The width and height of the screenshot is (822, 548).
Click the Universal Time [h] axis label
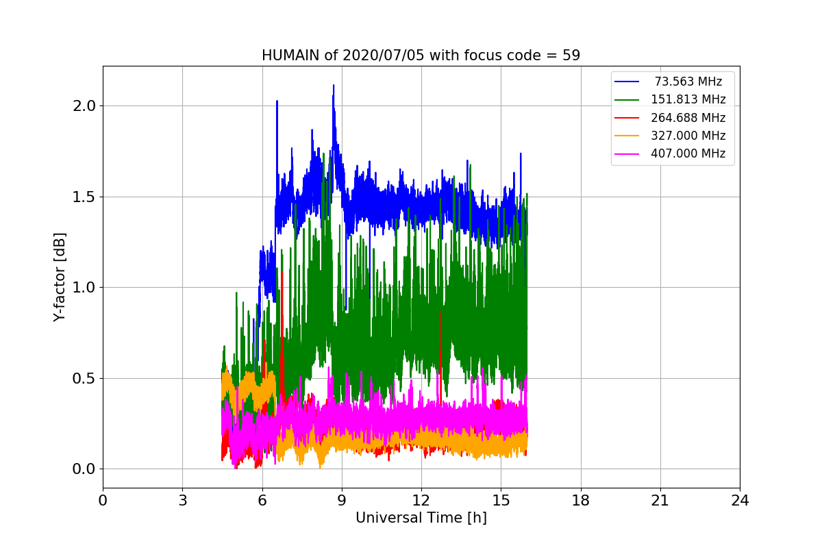[421, 518]
